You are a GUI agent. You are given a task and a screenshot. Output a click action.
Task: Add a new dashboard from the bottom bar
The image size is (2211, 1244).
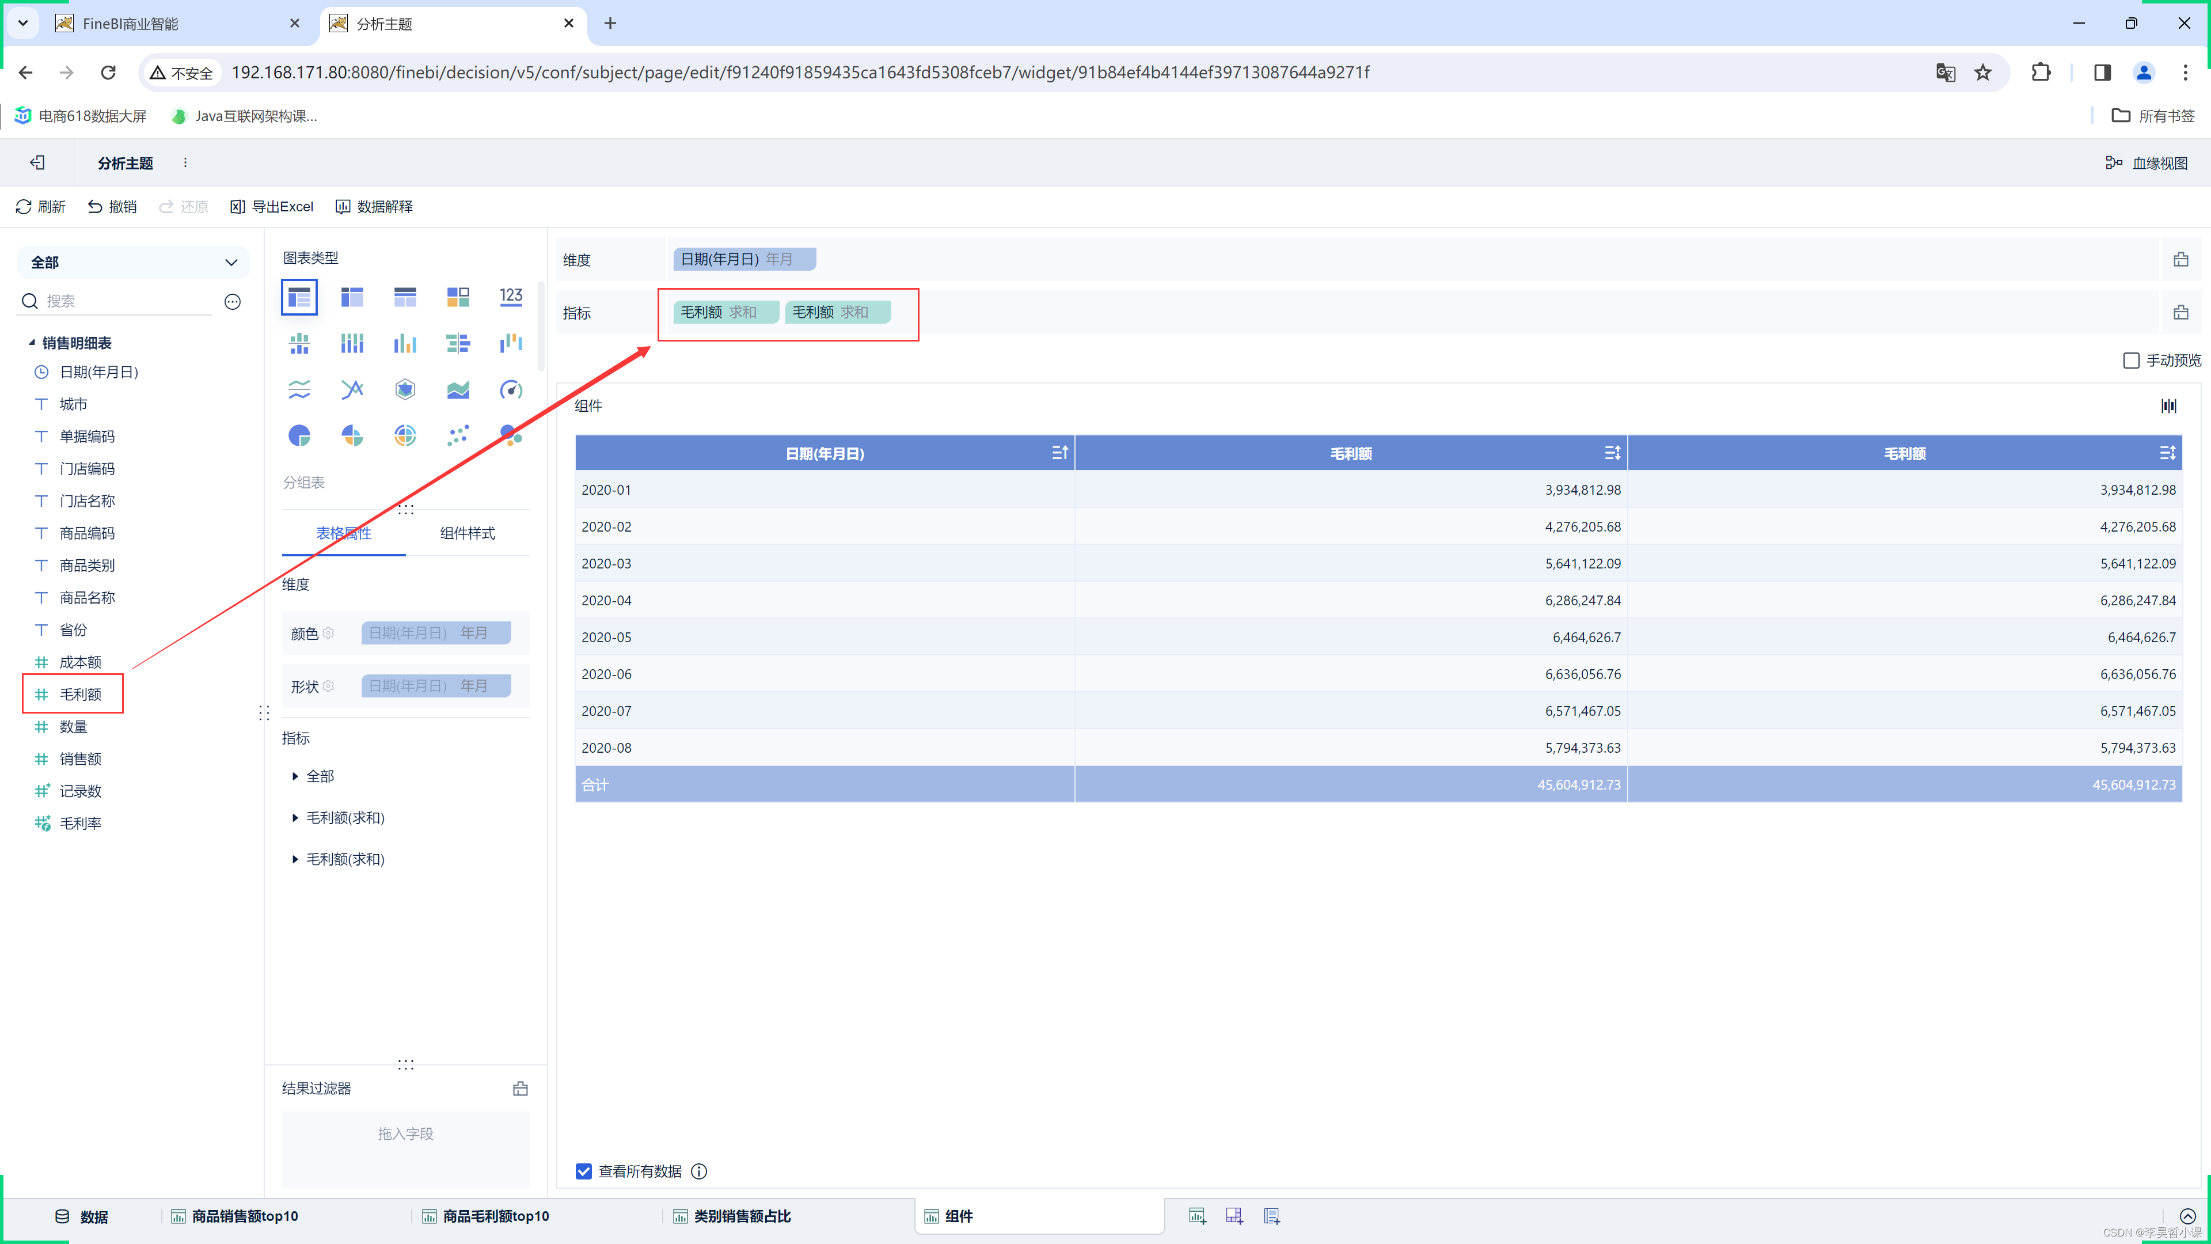pyautogui.click(x=1234, y=1216)
